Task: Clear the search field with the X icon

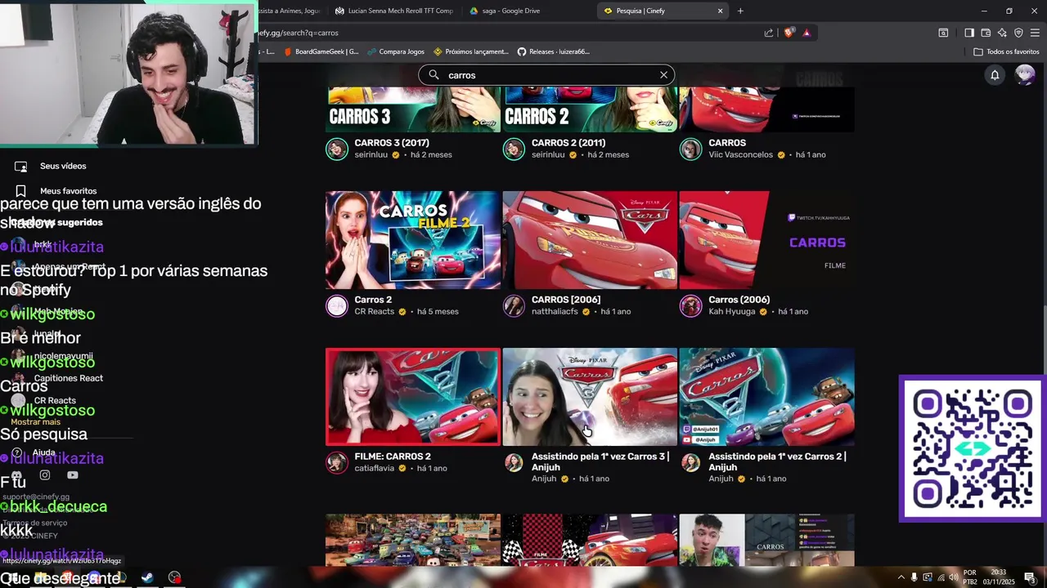Action: (663, 75)
